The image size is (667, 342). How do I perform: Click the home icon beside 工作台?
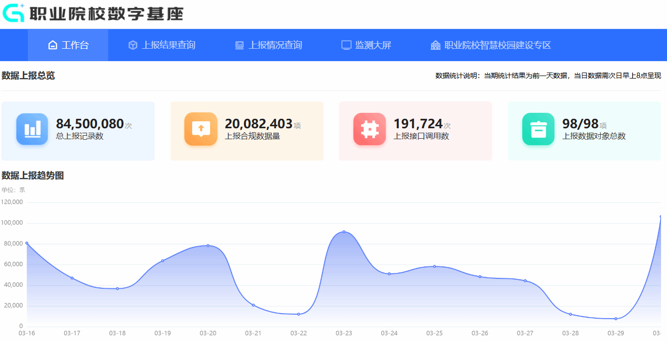click(53, 45)
